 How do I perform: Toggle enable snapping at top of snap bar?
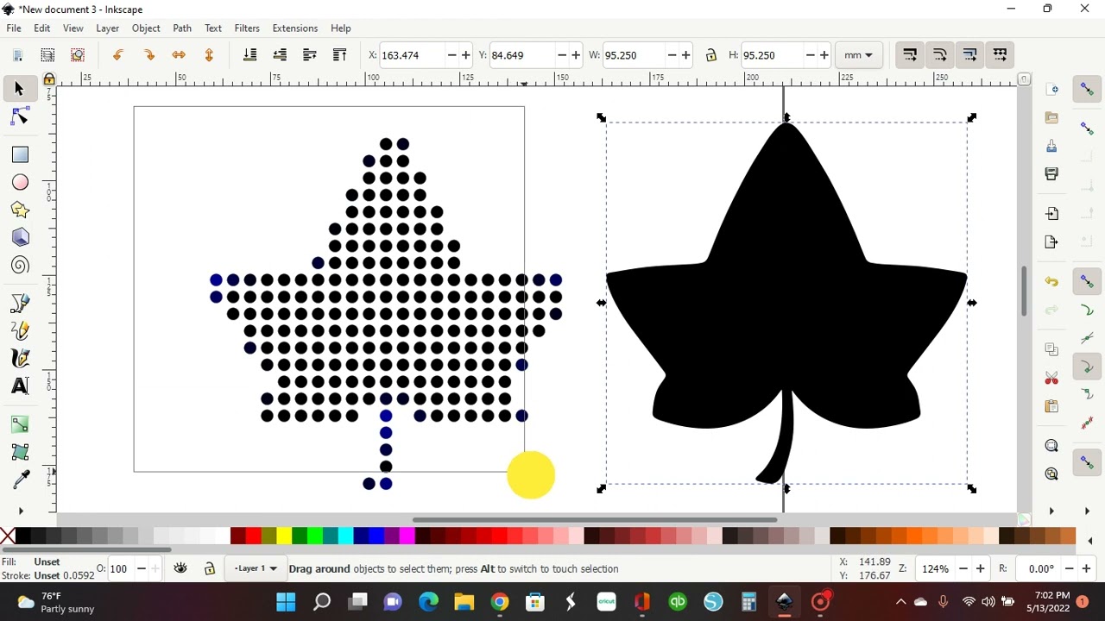(1087, 90)
